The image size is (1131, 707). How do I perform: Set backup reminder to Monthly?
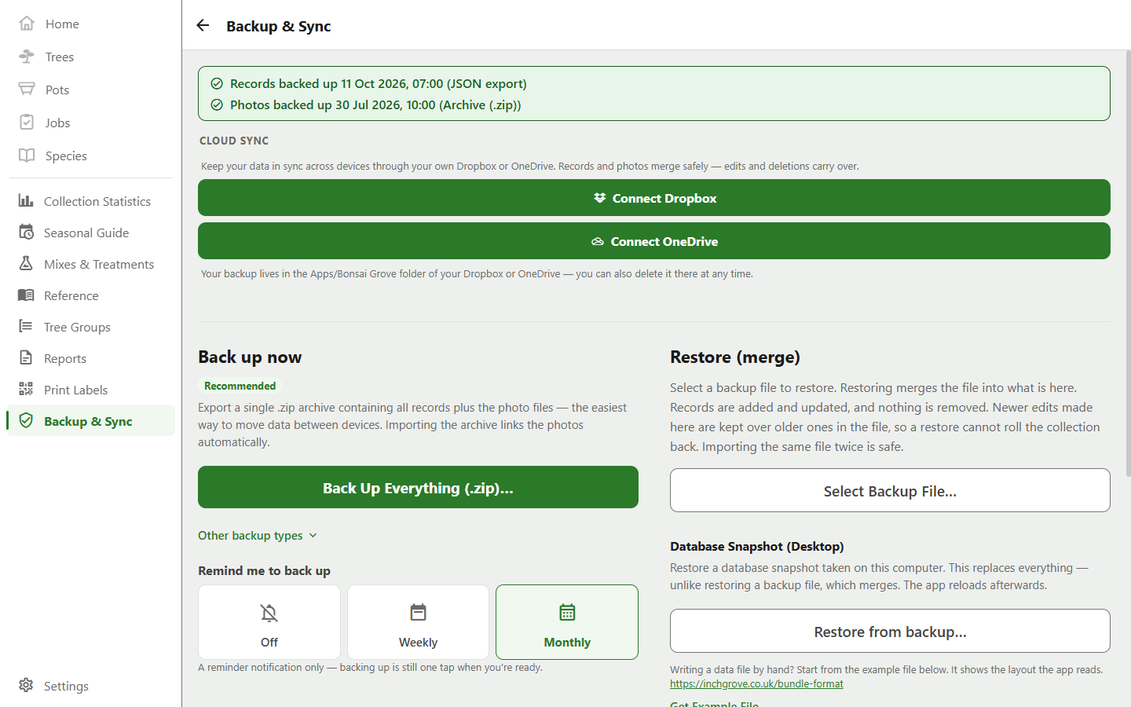coord(567,622)
